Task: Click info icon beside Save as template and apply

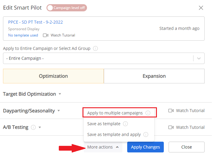Action: point(146,135)
